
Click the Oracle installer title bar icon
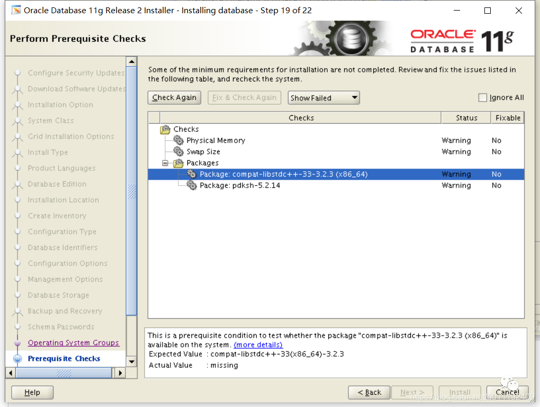click(16, 11)
